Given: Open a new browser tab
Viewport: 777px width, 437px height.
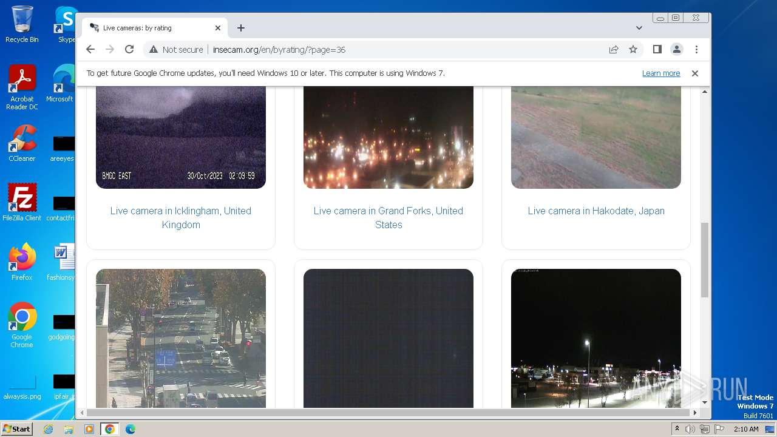Looking at the screenshot, I should pyautogui.click(x=241, y=28).
